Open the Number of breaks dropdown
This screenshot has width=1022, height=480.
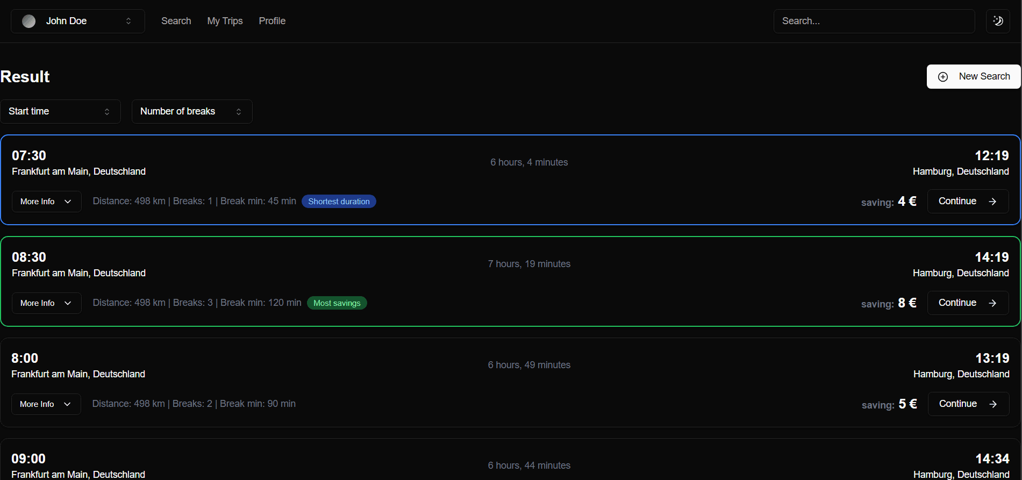192,111
